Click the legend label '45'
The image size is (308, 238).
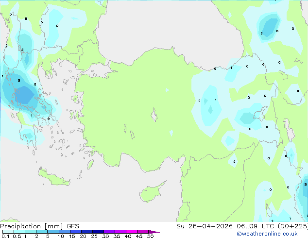[x=139, y=236]
